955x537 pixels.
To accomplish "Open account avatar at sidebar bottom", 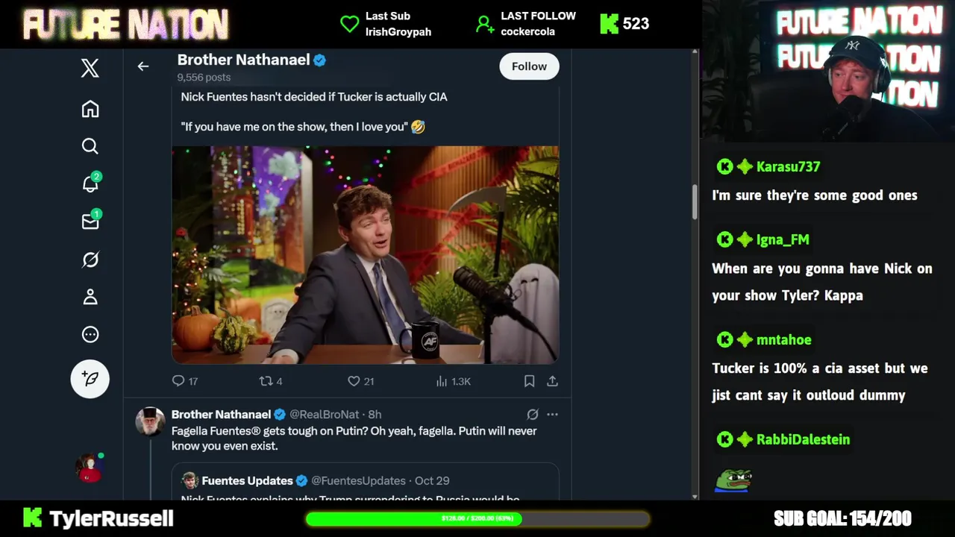I will pyautogui.click(x=90, y=468).
